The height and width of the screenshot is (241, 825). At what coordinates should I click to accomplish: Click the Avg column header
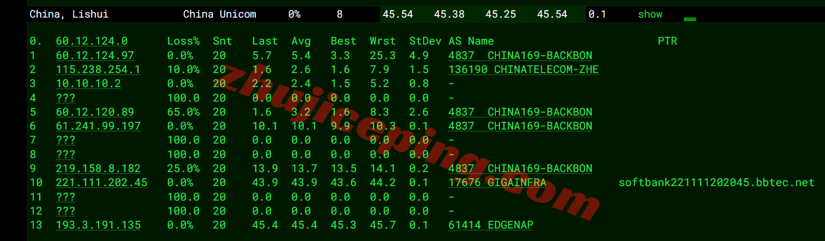(301, 41)
